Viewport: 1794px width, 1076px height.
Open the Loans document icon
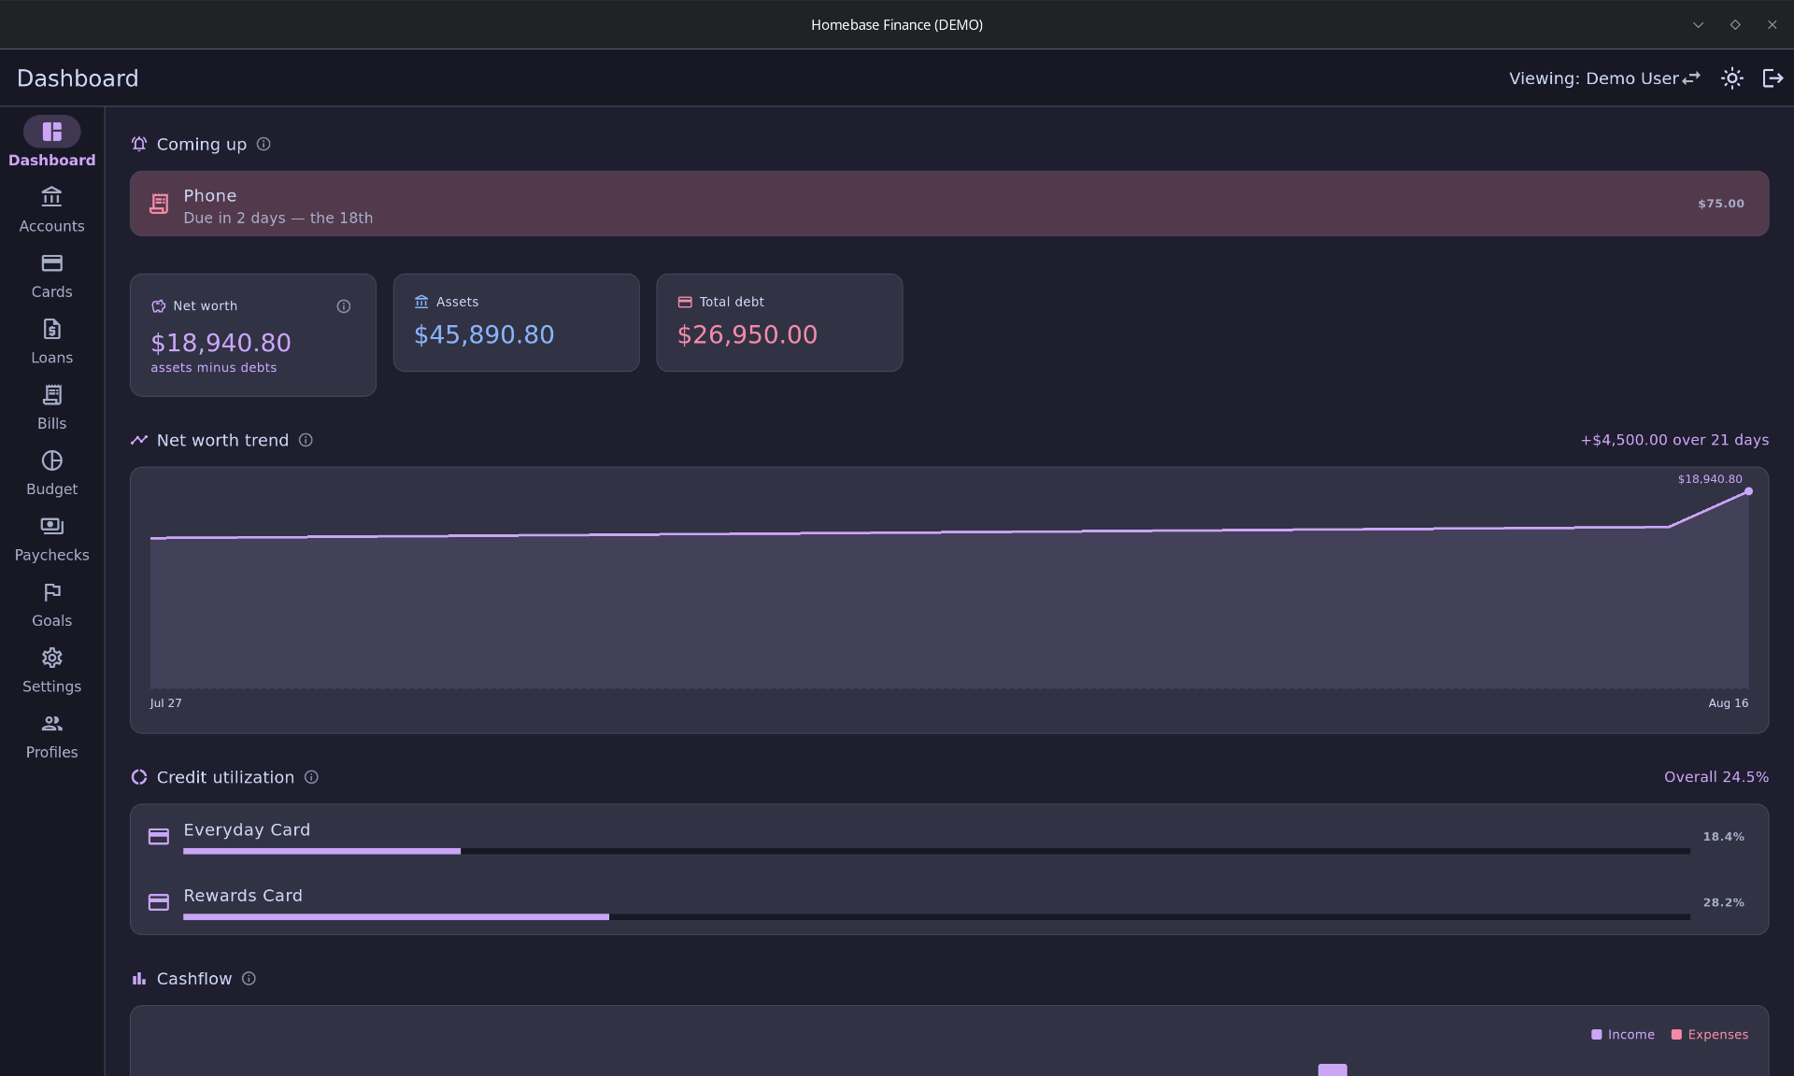(x=52, y=329)
